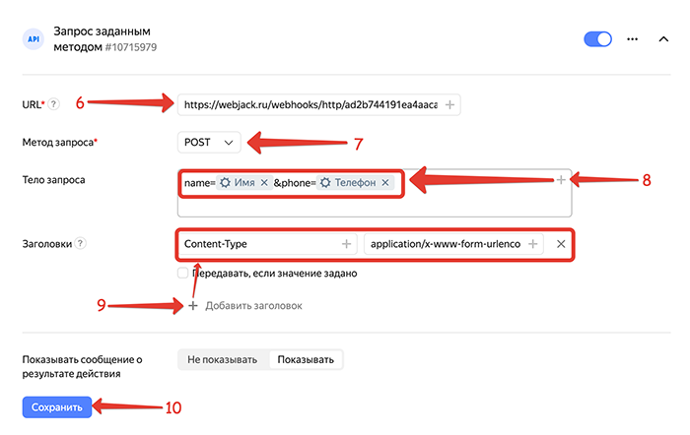Add a variable to the request body
The width and height of the screenshot is (690, 435).
561,180
